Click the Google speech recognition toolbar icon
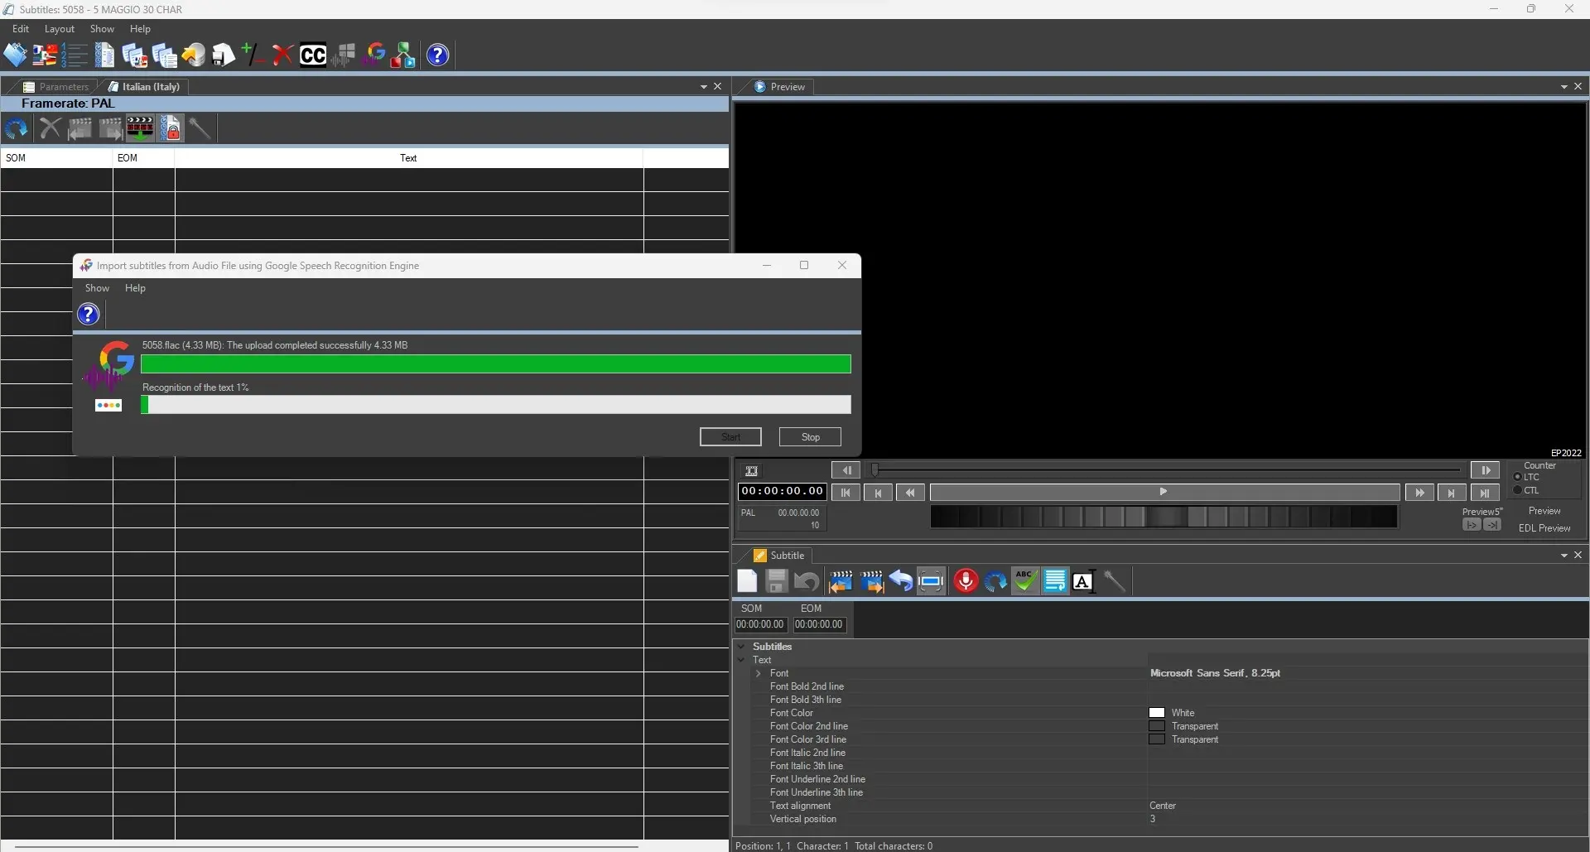This screenshot has width=1590, height=852. [375, 55]
